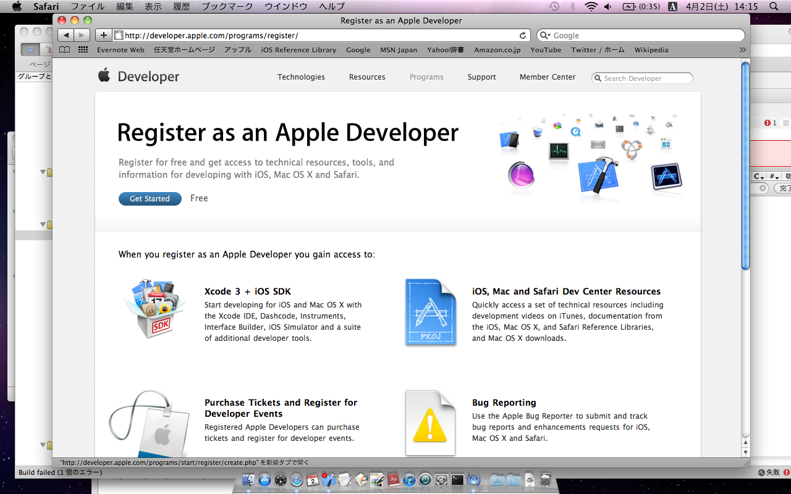
Task: Open the iOS Reference Library bookmark
Action: [298, 50]
